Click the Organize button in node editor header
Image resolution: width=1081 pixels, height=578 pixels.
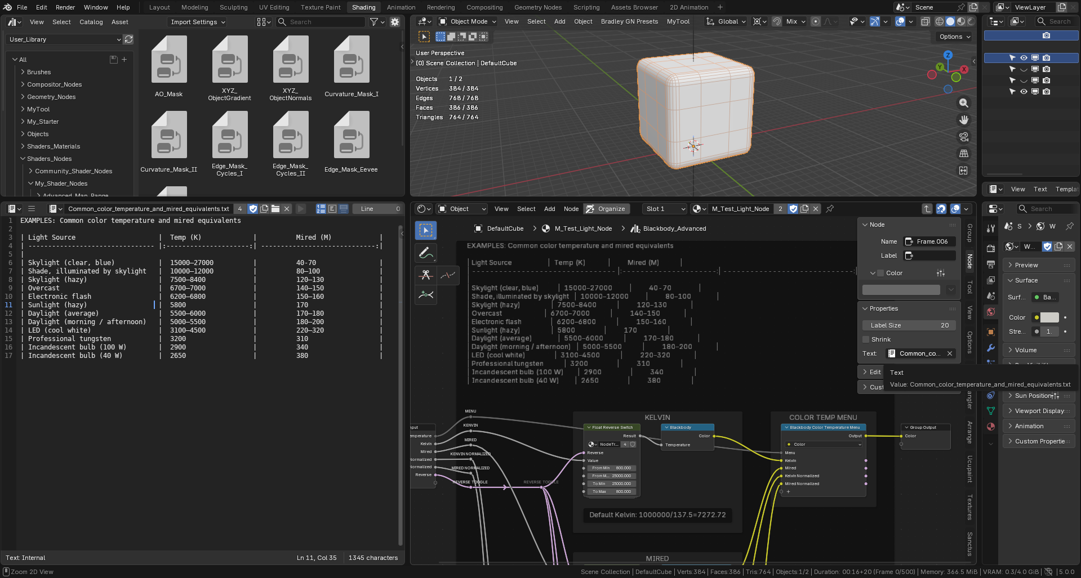tap(606, 209)
